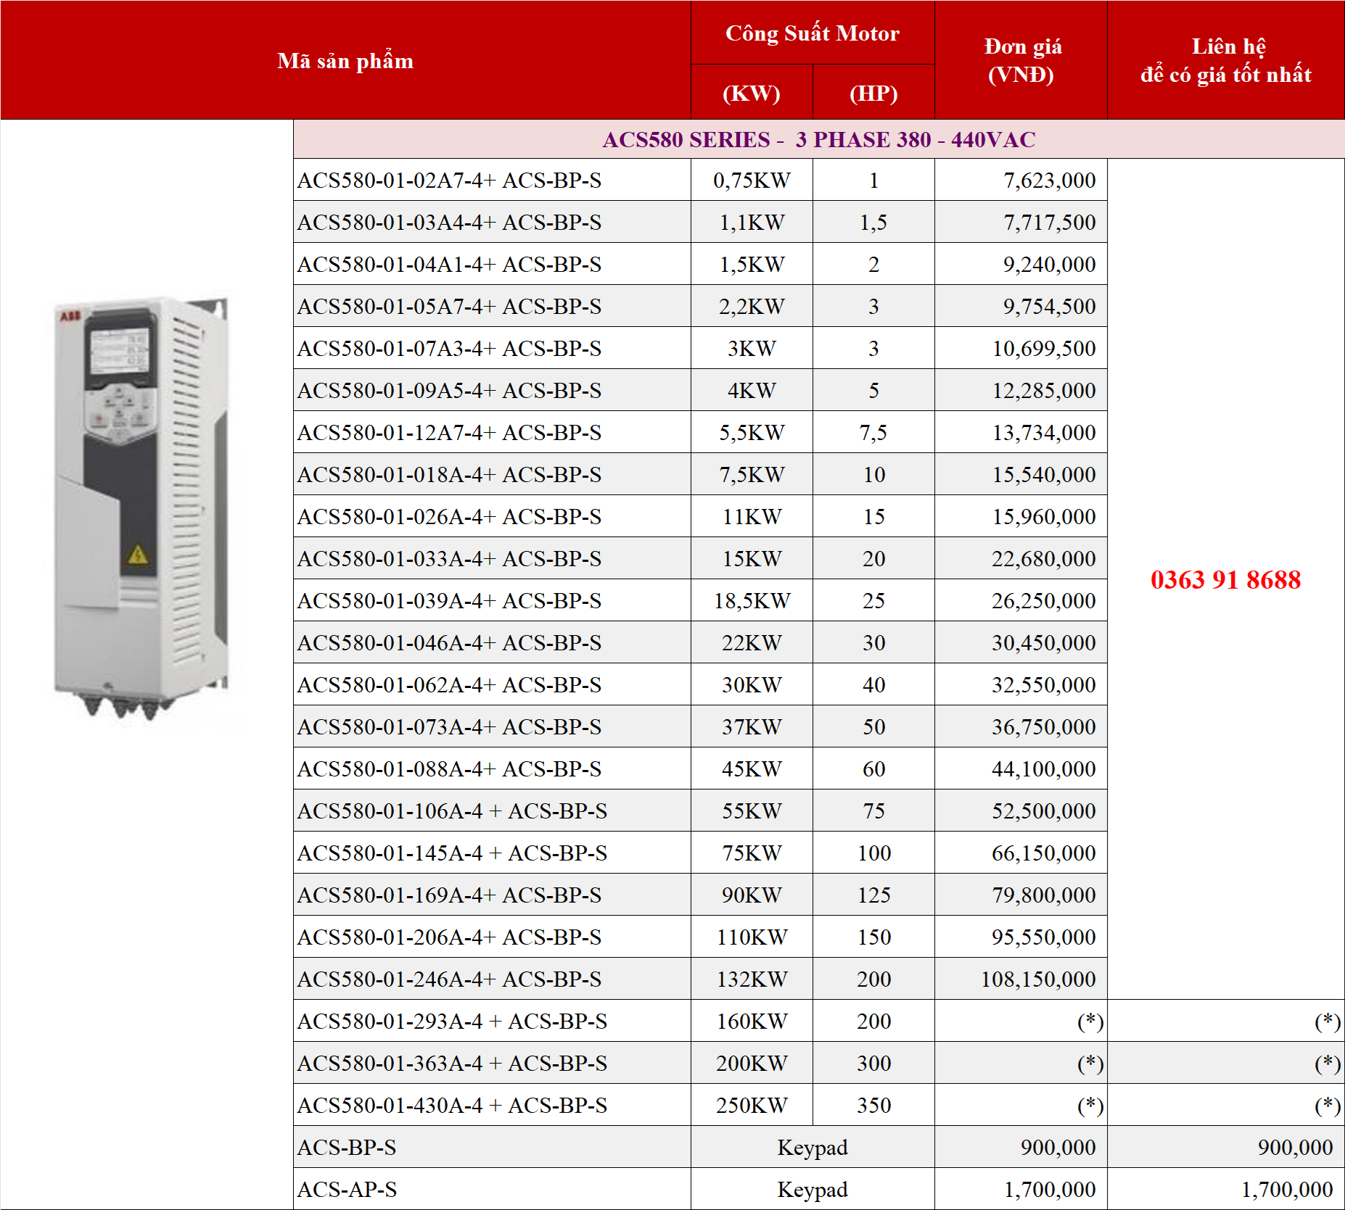Select the price 44,100,000
The height and width of the screenshot is (1210, 1345).
[x=1044, y=769]
